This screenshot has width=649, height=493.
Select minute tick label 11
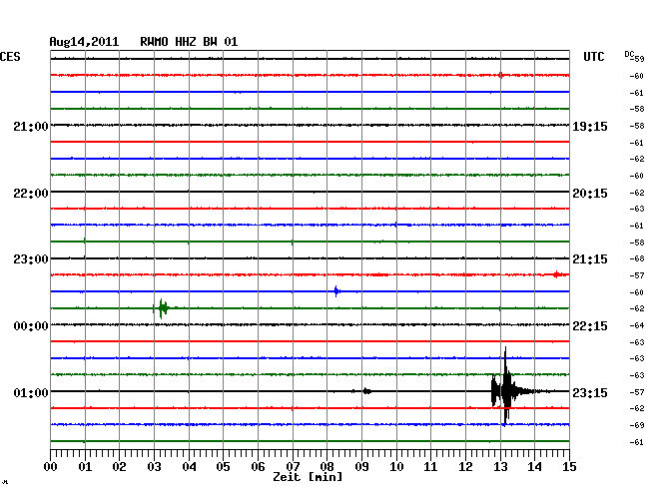[431, 467]
